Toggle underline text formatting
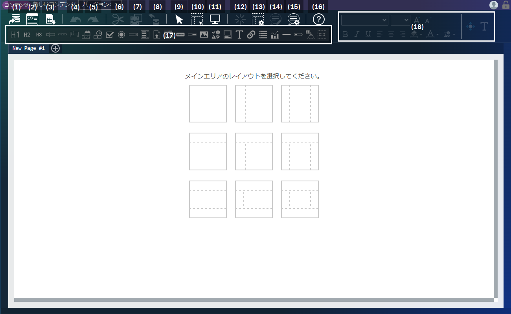Image resolution: width=511 pixels, height=314 pixels. (368, 35)
